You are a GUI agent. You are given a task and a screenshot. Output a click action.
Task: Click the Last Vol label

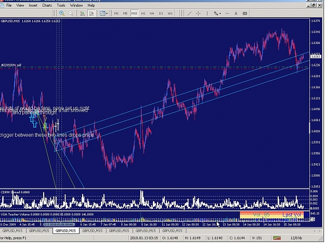click(x=292, y=215)
